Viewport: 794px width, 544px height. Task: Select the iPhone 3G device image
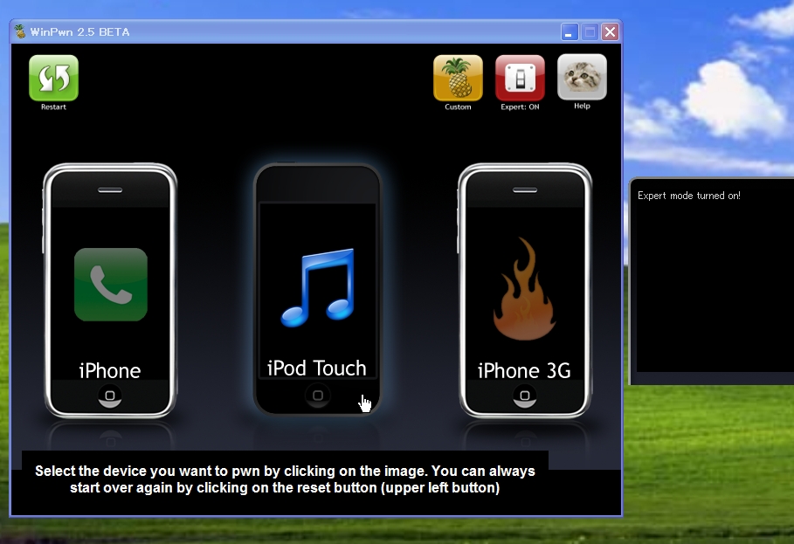(x=525, y=291)
